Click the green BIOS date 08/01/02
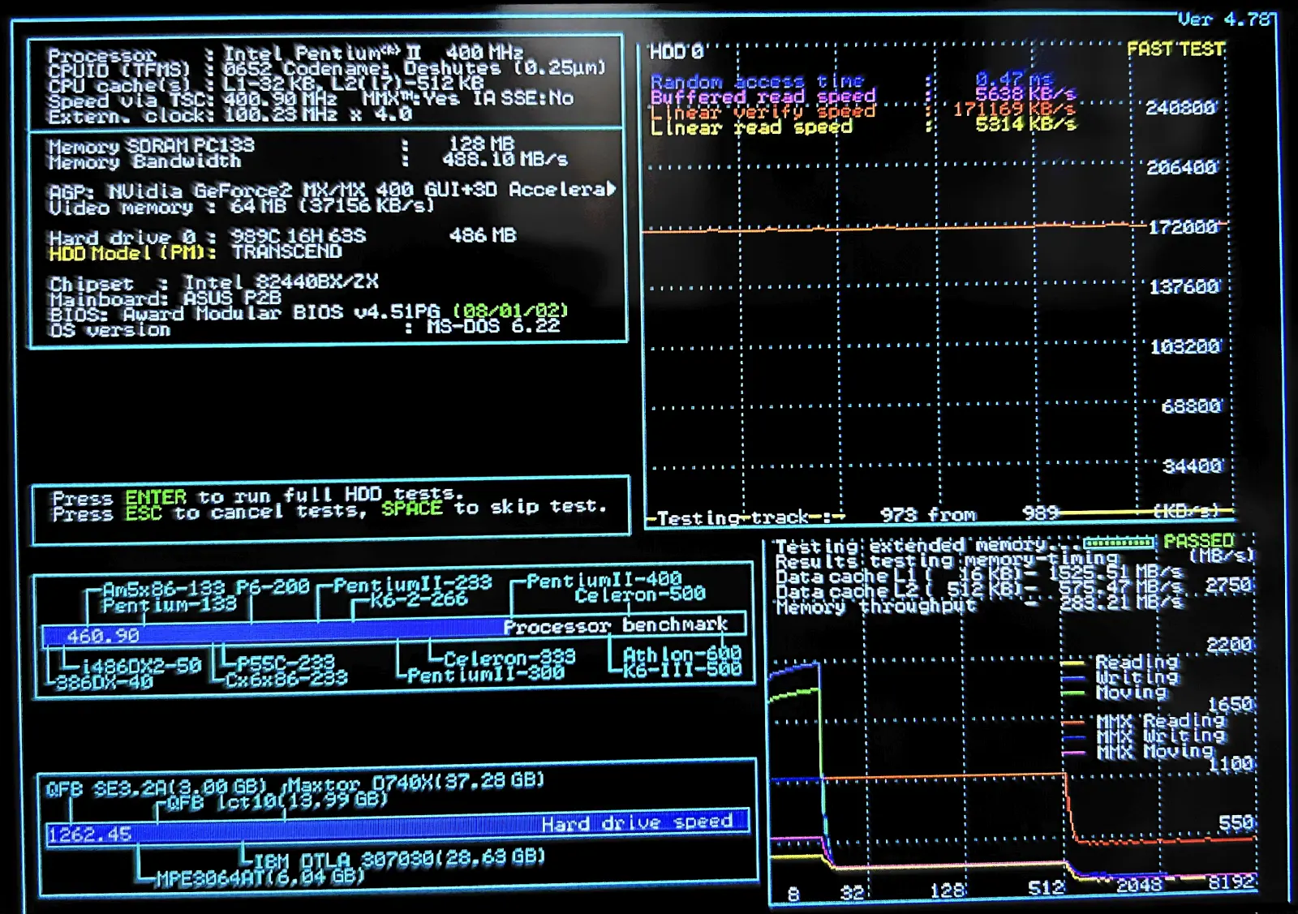Viewport: 1298px width, 914px height. click(x=510, y=311)
